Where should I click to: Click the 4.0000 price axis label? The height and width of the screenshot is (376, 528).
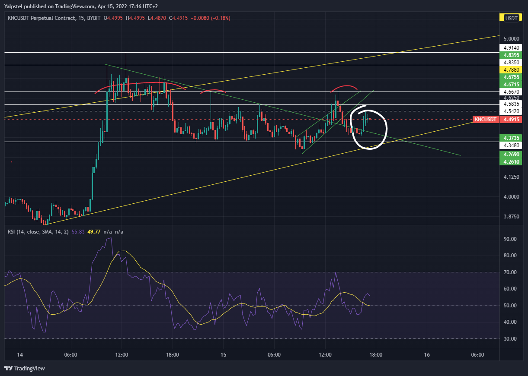coord(511,197)
